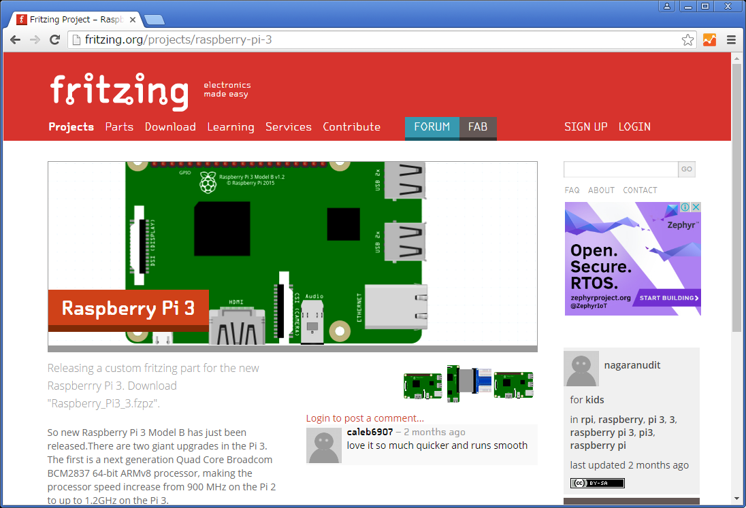Select the middle camera-cable thumbnail
The width and height of the screenshot is (746, 508).
468,383
